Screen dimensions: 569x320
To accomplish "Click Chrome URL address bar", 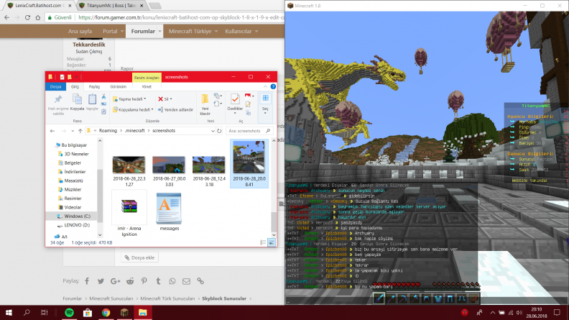I will [165, 17].
